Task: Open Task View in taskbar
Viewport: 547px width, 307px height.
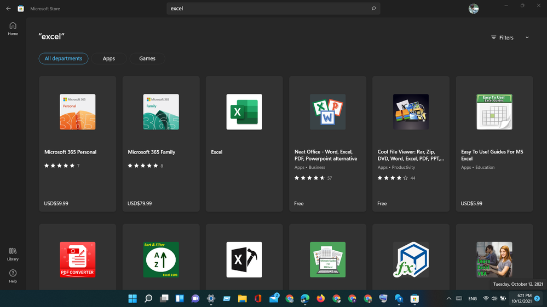Action: [164, 299]
